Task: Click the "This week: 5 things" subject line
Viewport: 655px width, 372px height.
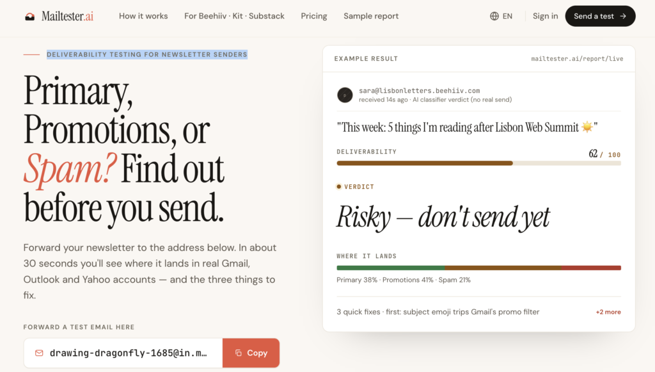Action: click(467, 127)
